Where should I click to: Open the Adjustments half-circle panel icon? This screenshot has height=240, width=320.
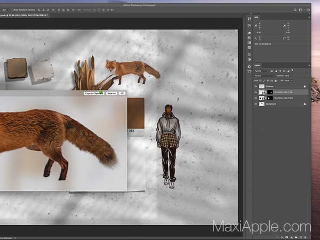250,59
